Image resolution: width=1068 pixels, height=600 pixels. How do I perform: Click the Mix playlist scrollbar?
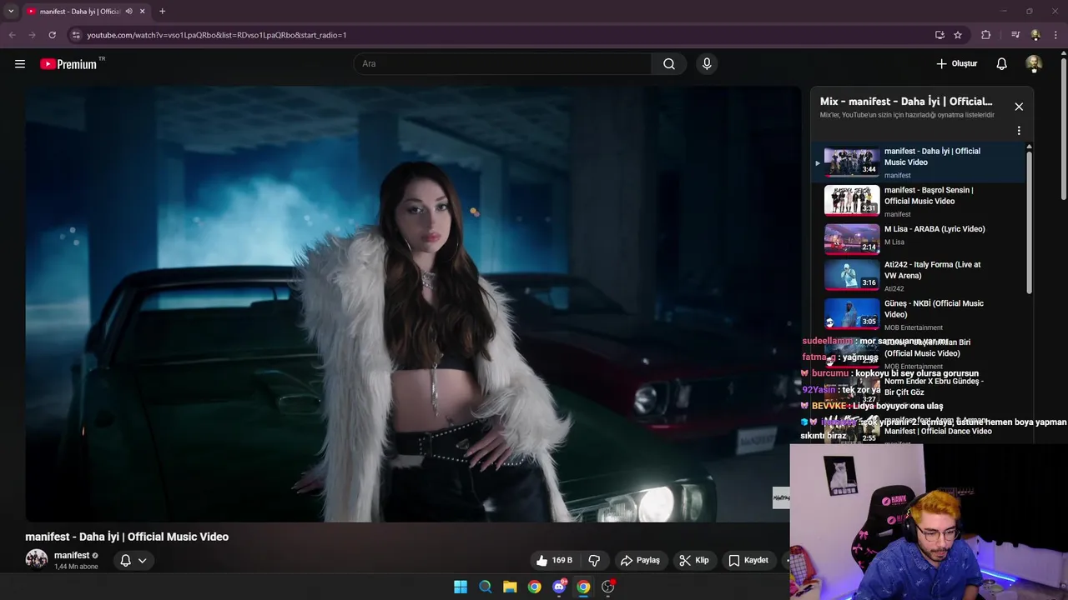tap(1029, 221)
